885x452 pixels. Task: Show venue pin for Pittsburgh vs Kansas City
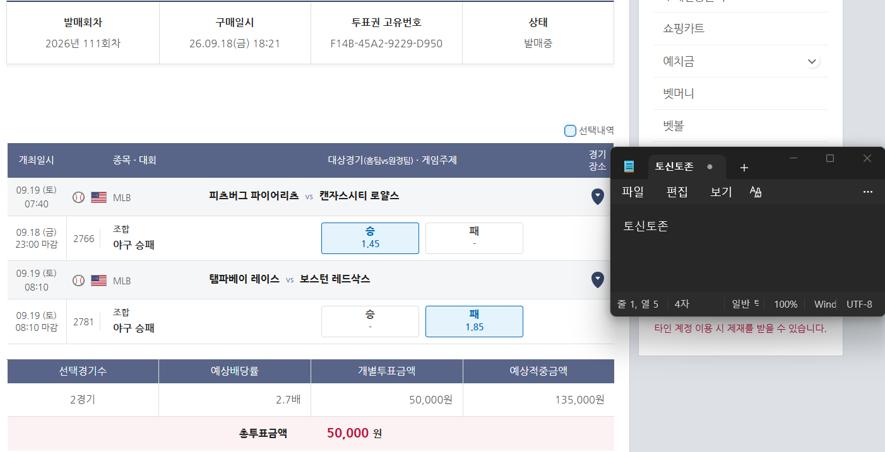597,197
